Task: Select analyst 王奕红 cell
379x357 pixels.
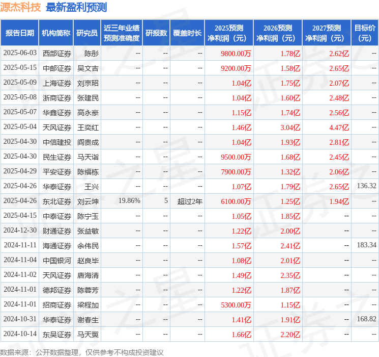Action: (x=87, y=127)
